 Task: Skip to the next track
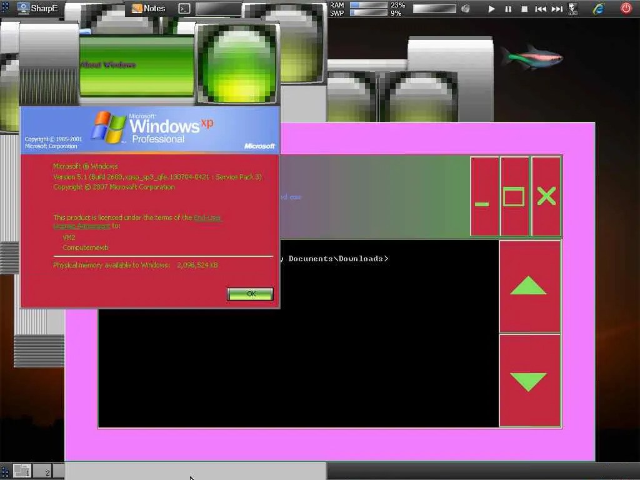[x=557, y=9]
